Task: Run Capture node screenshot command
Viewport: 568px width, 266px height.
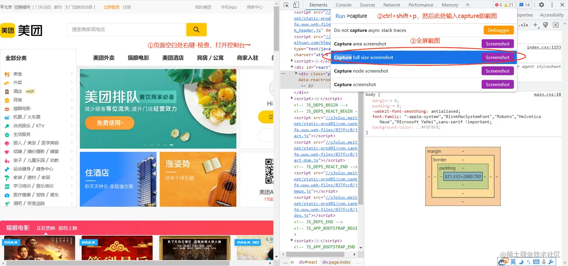Action: (424, 71)
